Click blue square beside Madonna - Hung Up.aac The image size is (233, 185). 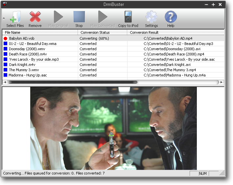pyautogui.click(x=6, y=75)
